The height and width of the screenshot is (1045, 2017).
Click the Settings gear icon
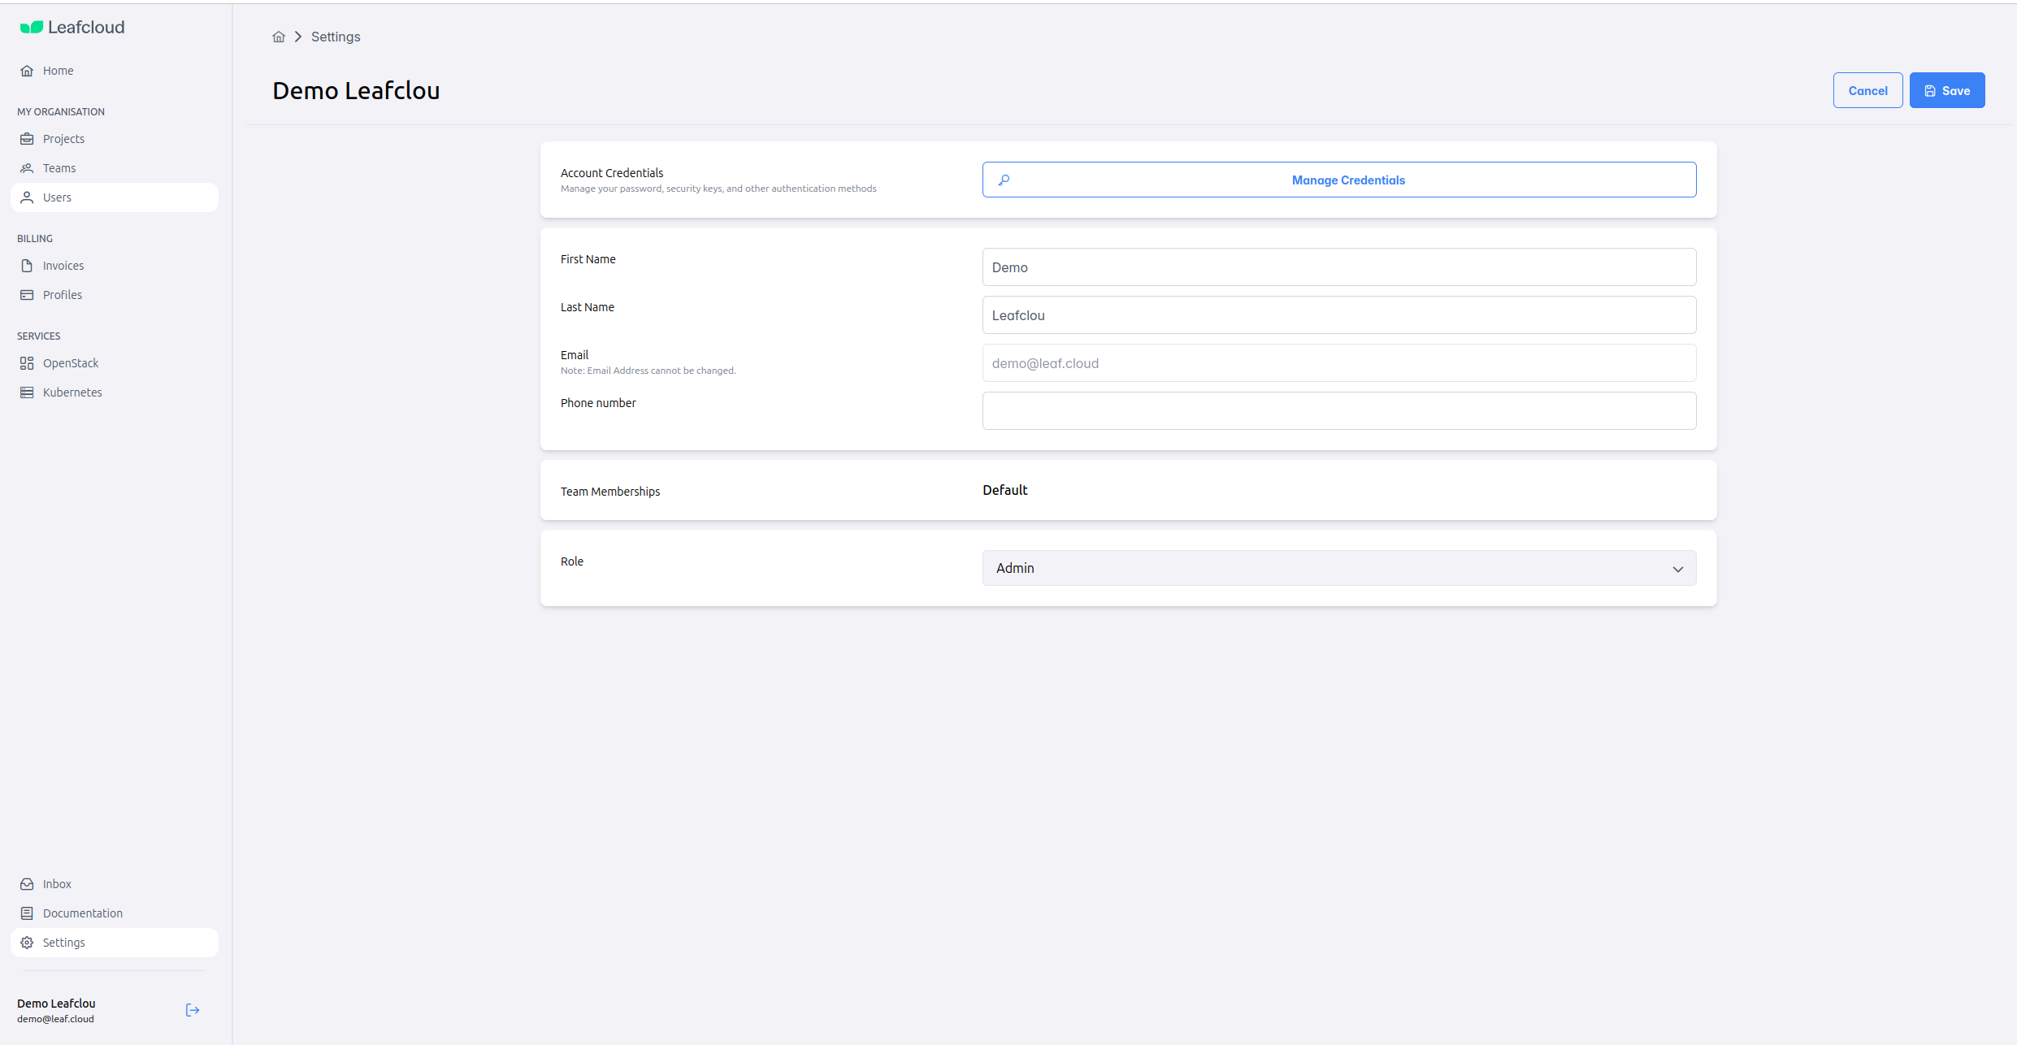coord(27,943)
